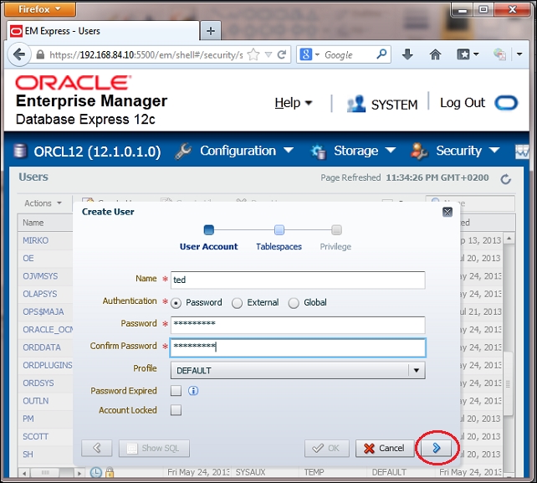Click the search magnifier in Google box

[381, 54]
